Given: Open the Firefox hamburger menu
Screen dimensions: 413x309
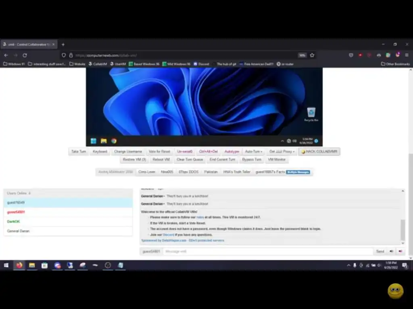Looking at the screenshot, I should point(407,55).
